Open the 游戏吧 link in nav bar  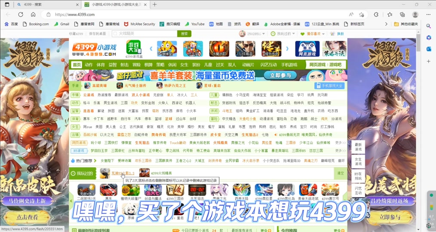pyautogui.click(x=335, y=65)
